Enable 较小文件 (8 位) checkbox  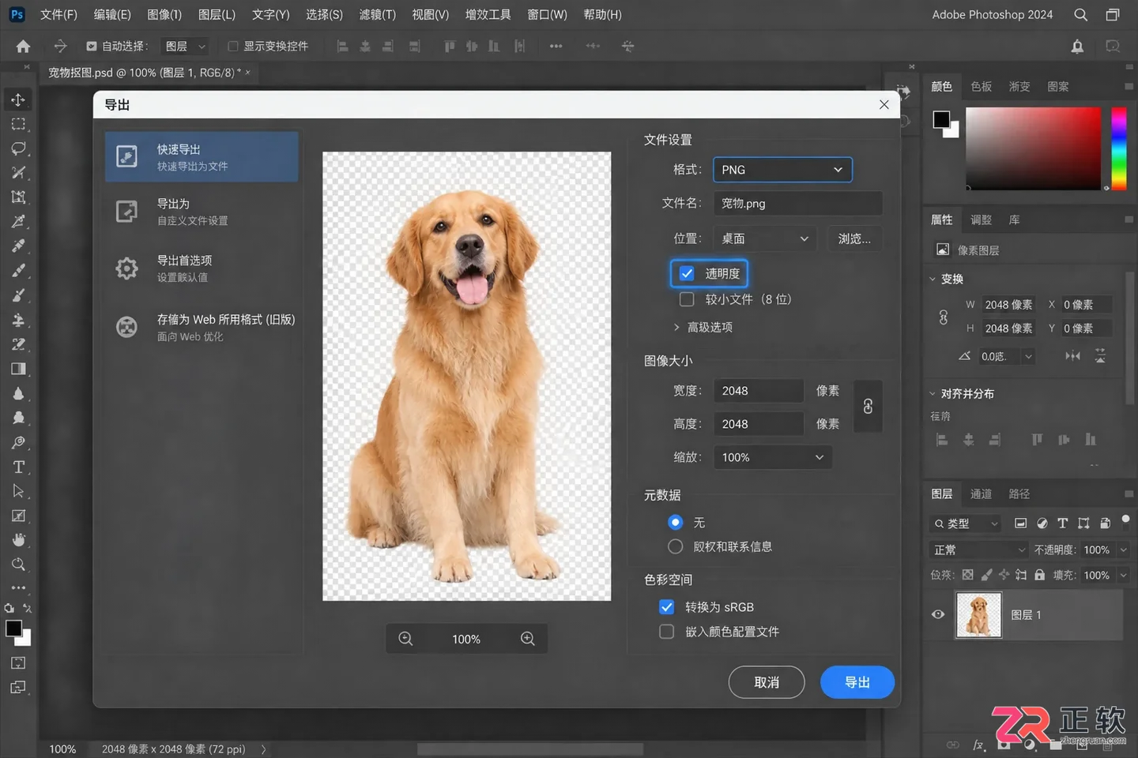coord(687,299)
